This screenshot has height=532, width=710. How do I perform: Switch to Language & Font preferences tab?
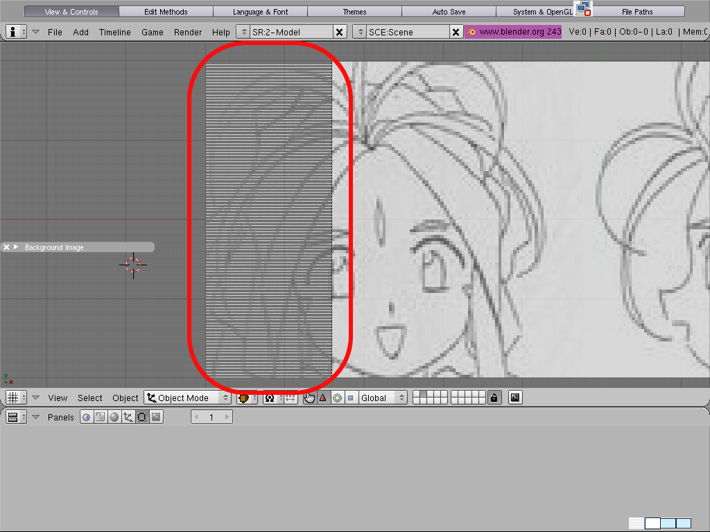261,11
